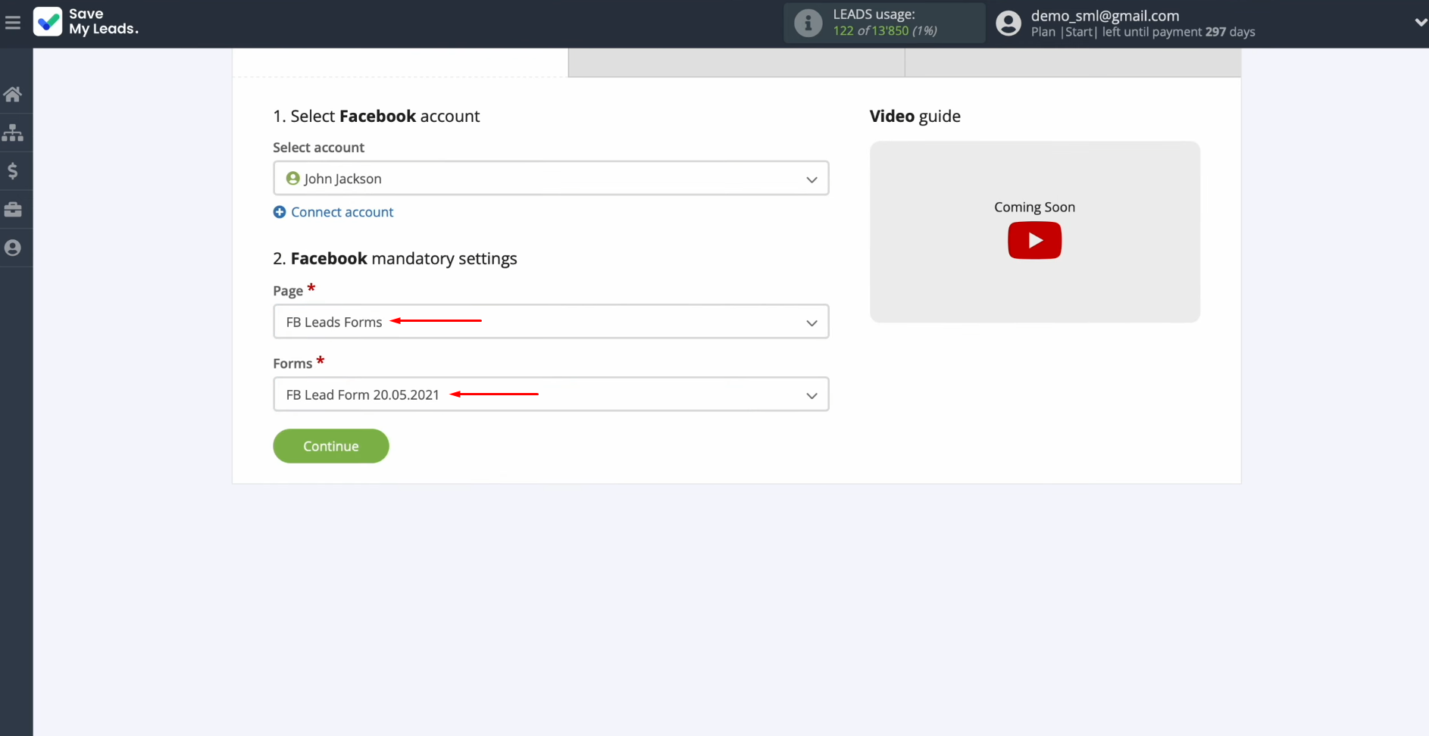Click the Plan Start payment days text
The image size is (1429, 736).
[x=1143, y=32]
